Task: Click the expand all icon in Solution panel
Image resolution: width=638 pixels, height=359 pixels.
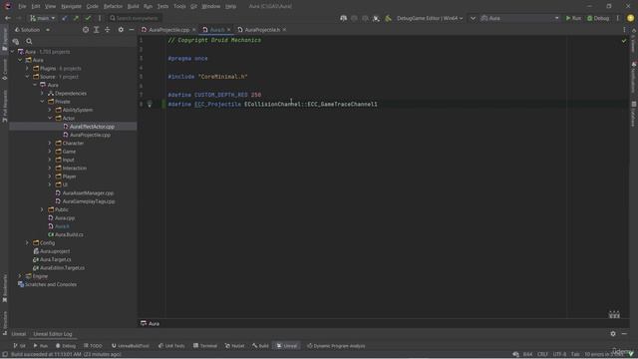Action: [x=97, y=30]
